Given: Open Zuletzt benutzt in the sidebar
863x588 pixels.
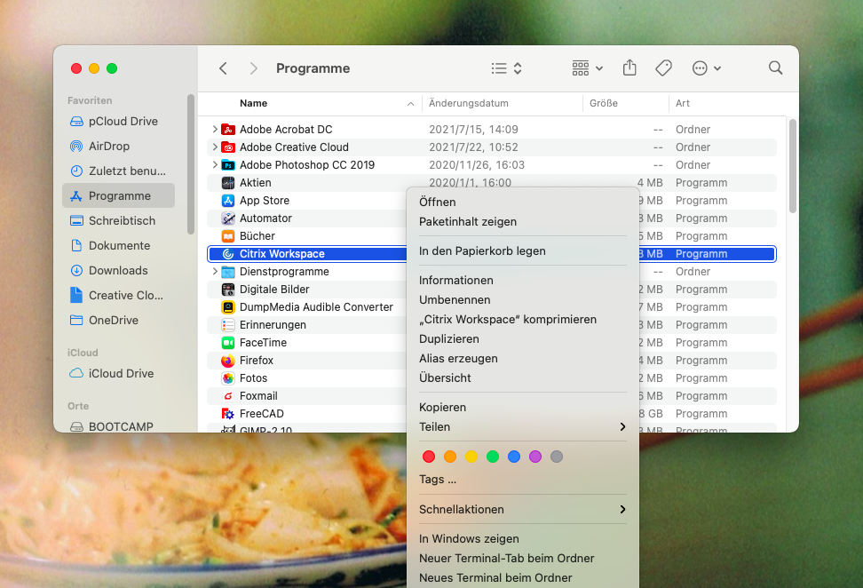Looking at the screenshot, I should point(119,171).
